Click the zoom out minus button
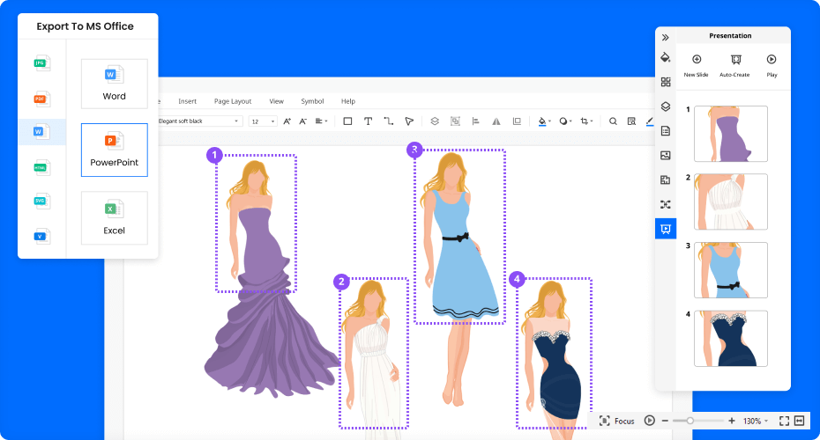The width and height of the screenshot is (820, 440). tap(665, 421)
